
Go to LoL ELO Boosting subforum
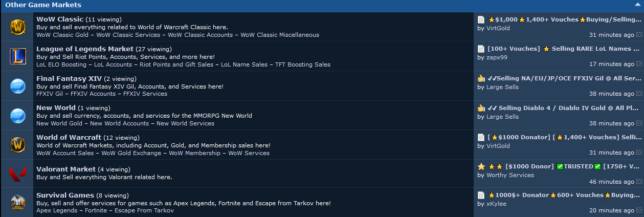(62, 64)
